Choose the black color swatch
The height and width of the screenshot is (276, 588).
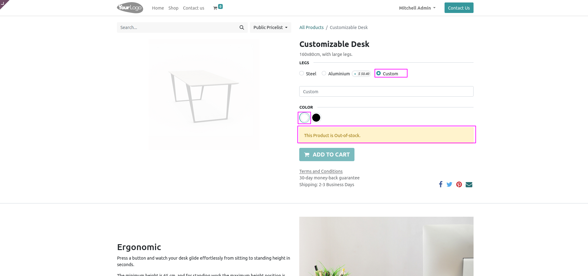(316, 118)
